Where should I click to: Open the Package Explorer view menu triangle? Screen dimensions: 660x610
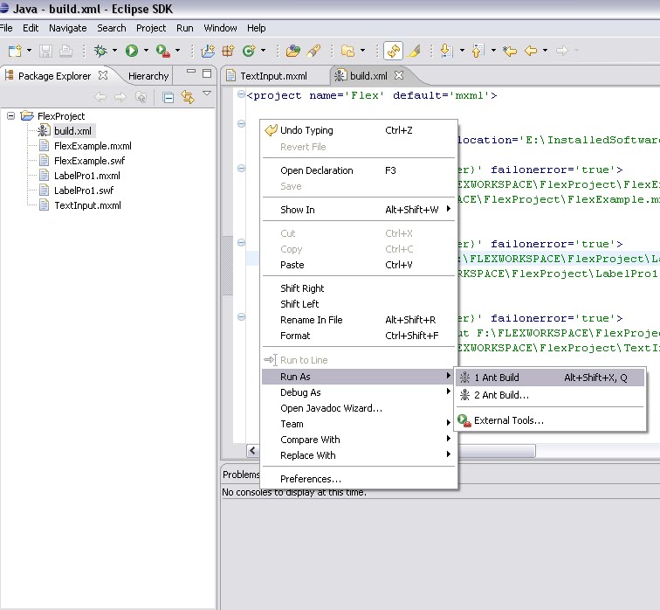[207, 94]
